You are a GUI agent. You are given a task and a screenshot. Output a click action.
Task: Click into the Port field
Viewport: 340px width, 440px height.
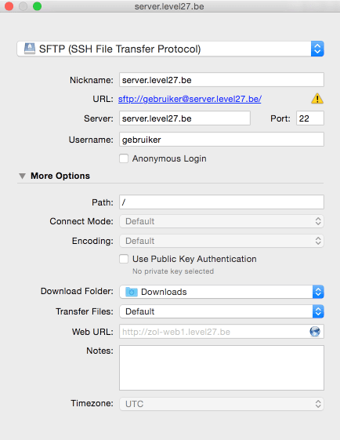point(310,118)
